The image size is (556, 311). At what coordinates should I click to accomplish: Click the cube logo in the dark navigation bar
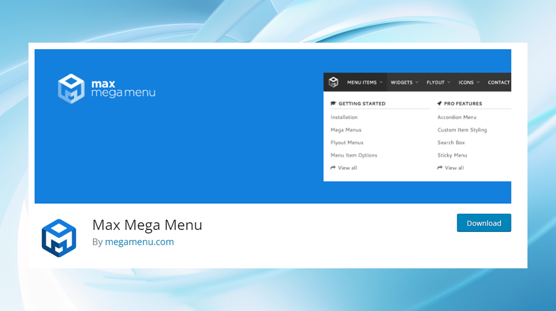tap(334, 82)
